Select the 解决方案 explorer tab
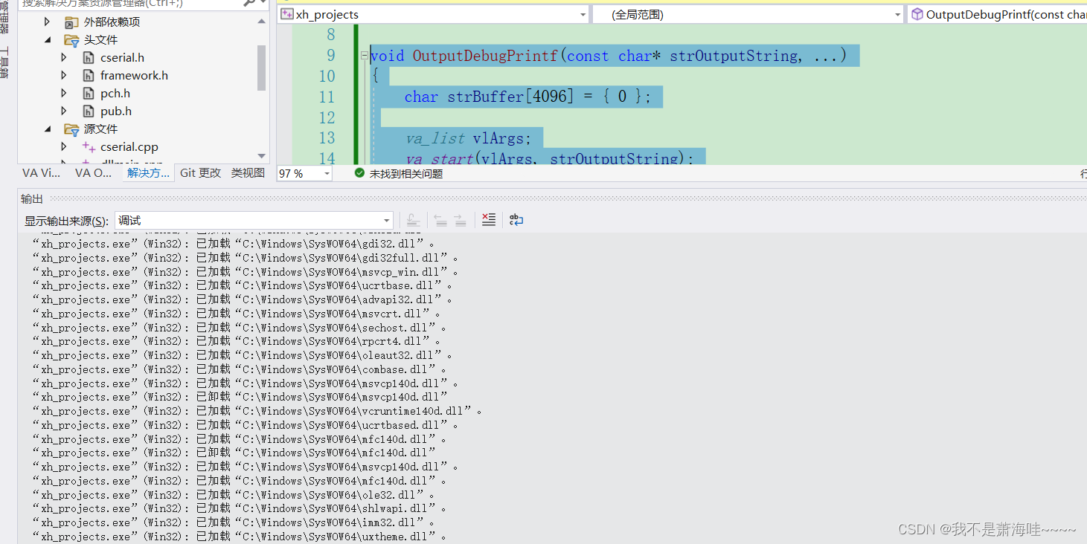1087x544 pixels. [147, 172]
